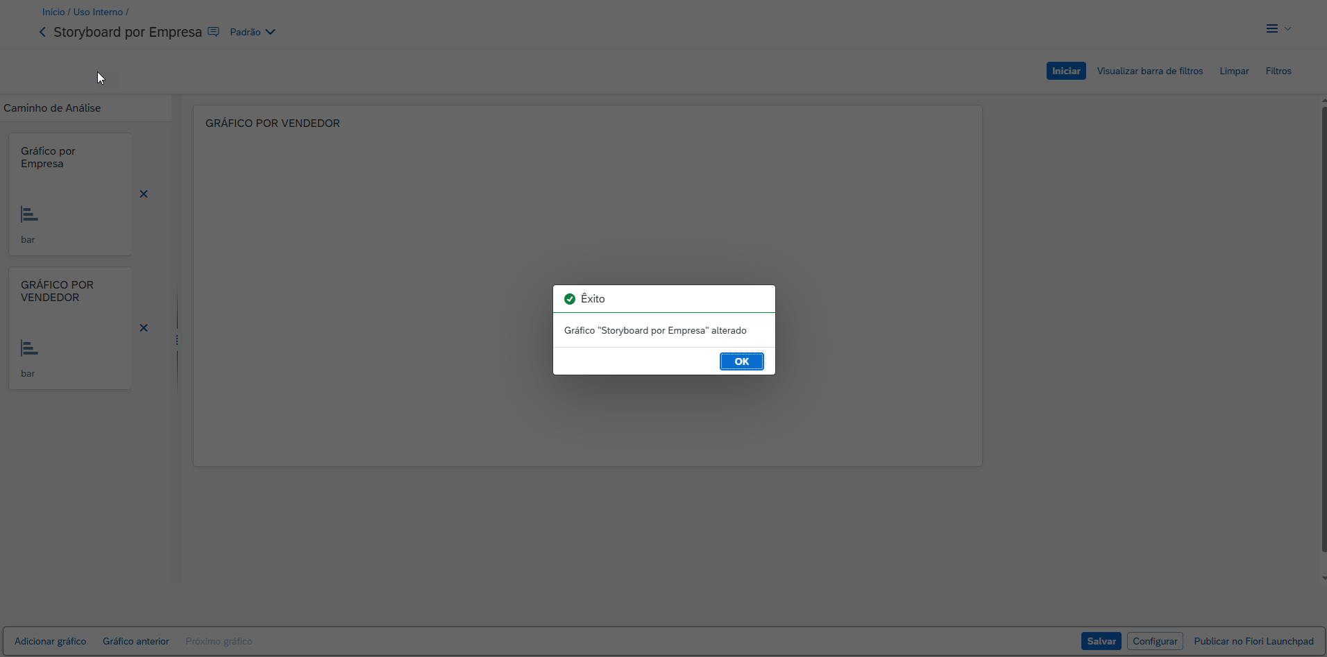
Task: Click Limpar to clear filters
Action: [1233, 71]
